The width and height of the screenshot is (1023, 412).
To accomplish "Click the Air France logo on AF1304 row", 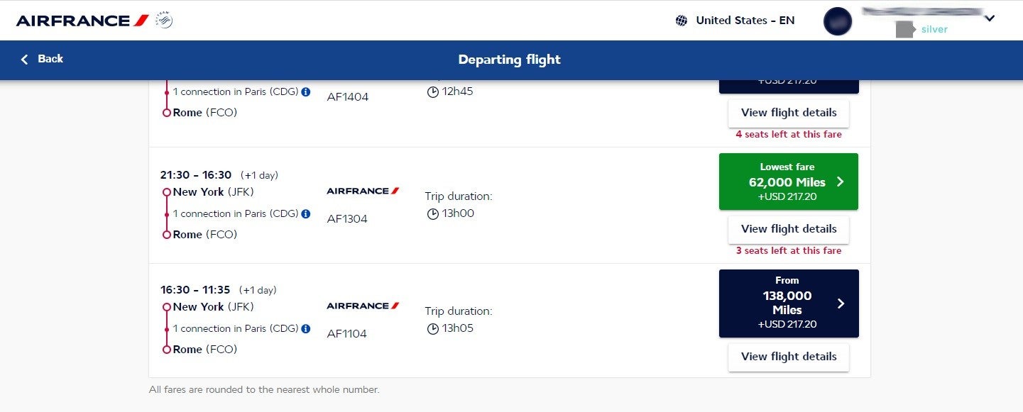I will tap(363, 191).
